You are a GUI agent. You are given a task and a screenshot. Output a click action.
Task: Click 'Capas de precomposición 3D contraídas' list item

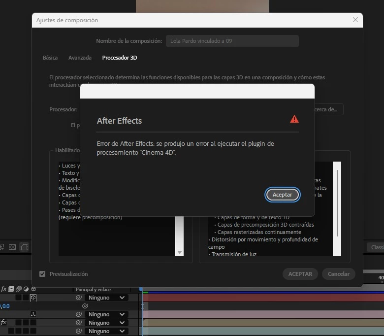[x=265, y=225]
